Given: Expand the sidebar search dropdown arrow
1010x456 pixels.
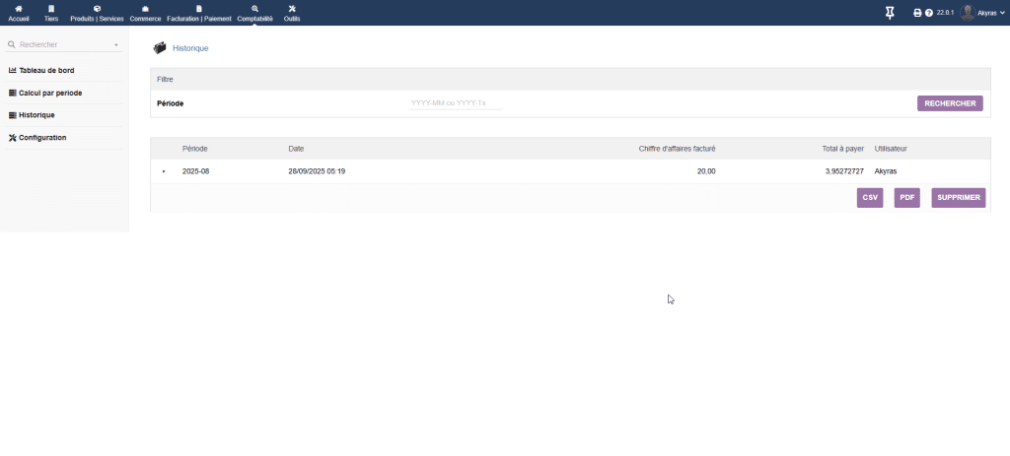Looking at the screenshot, I should [x=116, y=45].
